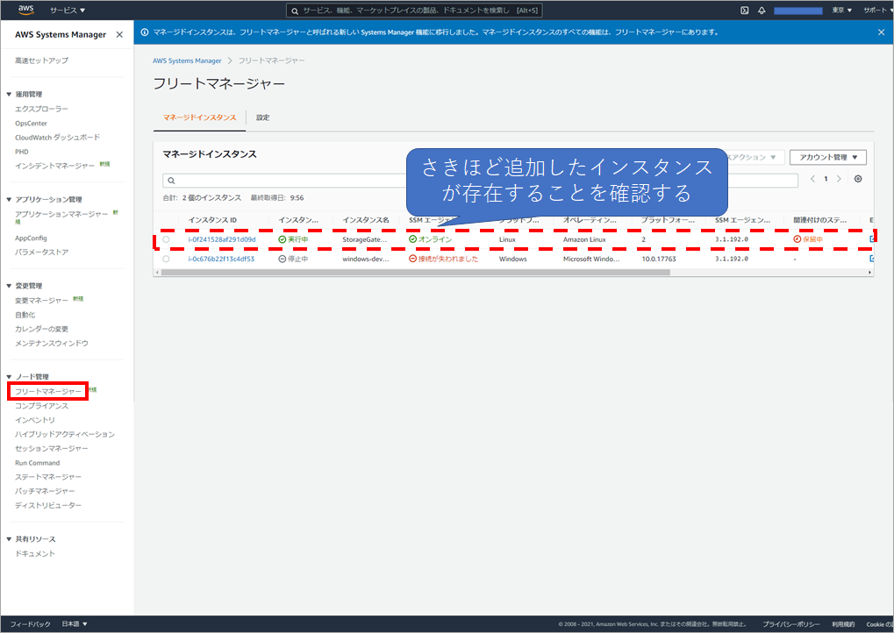The height and width of the screenshot is (633, 894).
Task: Collapse the アプリケーション管理 section
Action: pos(9,199)
